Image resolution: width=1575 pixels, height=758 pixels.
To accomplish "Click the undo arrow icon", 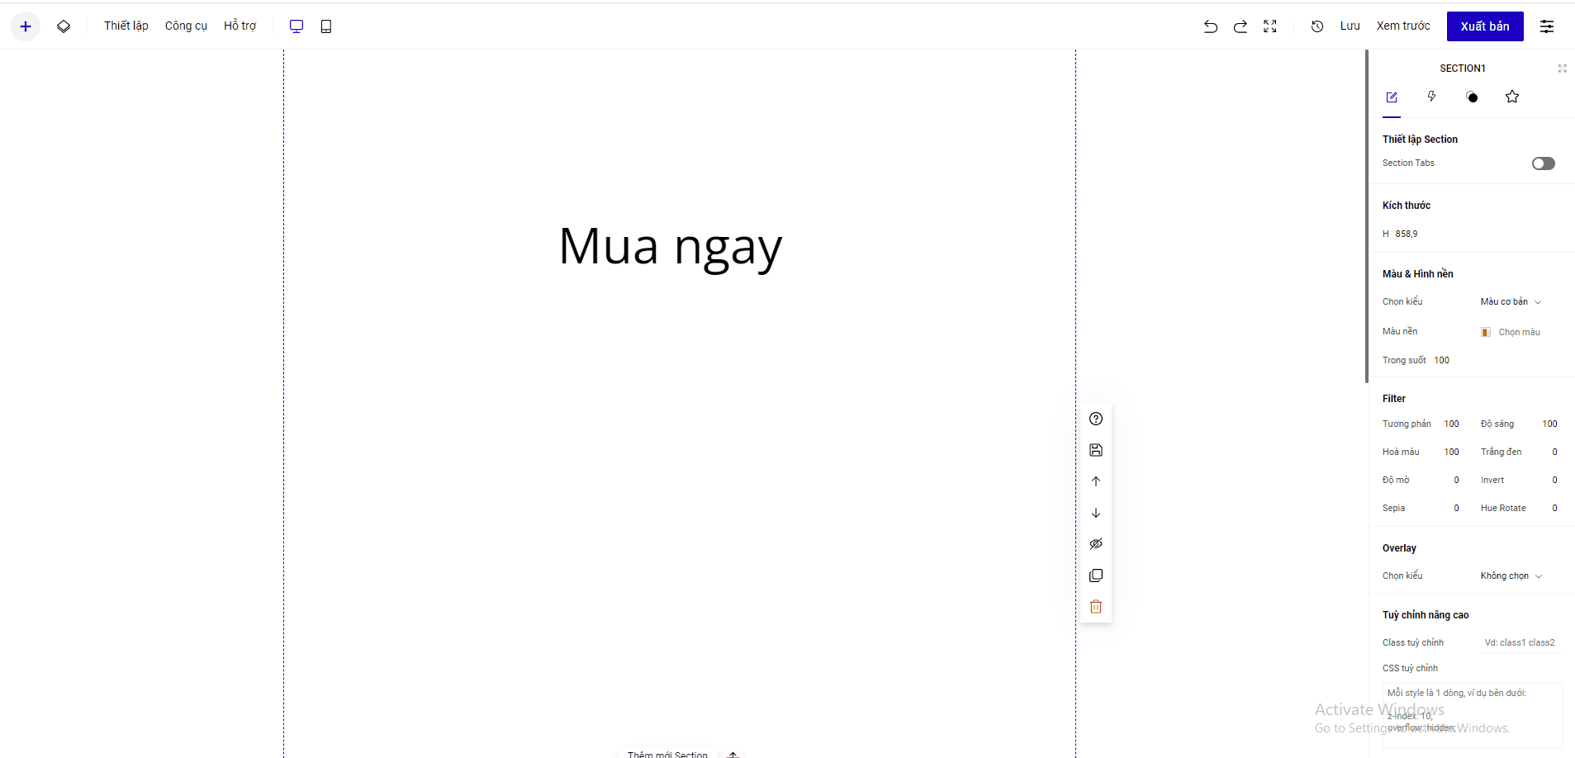I will 1211,26.
